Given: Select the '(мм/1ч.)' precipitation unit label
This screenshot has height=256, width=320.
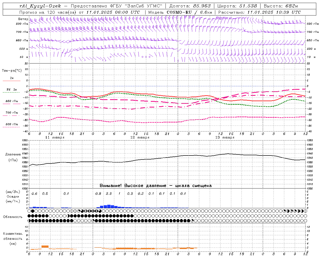Looking at the screenshot, I should coord(13,201).
